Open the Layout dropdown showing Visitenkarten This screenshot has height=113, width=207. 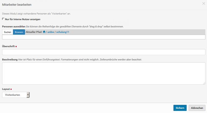pyautogui.click(x=16, y=95)
